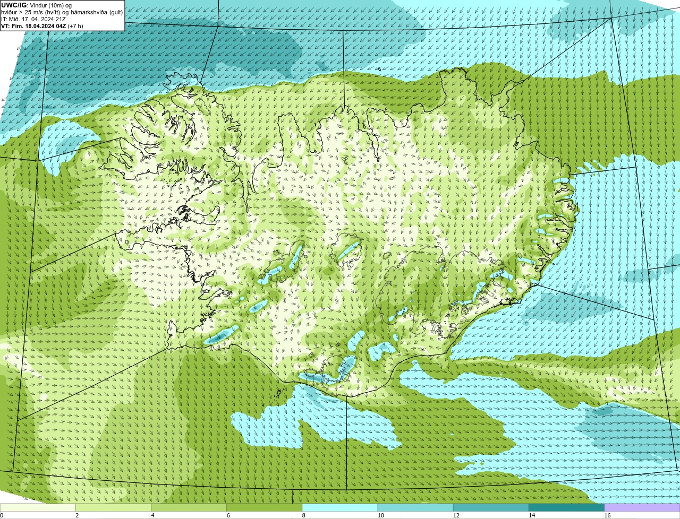The width and height of the screenshot is (680, 519).
Task: Click the "16" scale label
Action: click(x=607, y=515)
